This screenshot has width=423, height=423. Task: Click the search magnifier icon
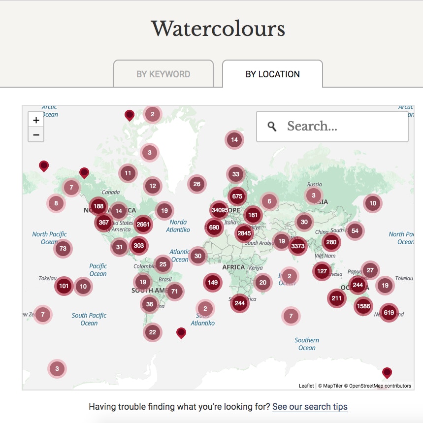point(272,127)
